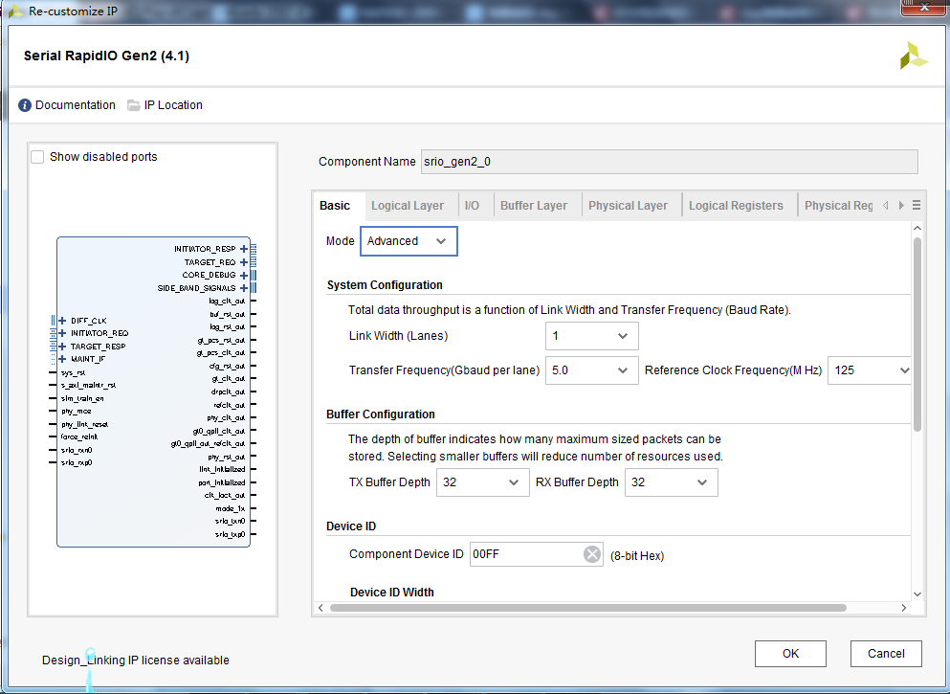950x694 pixels.
Task: Clear the Component Device ID field value
Action: pyautogui.click(x=591, y=553)
